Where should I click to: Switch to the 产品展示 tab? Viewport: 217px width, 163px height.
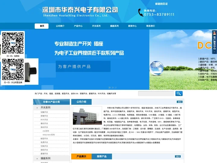coord(81,156)
